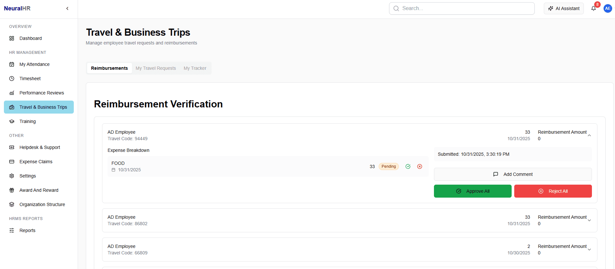Open Settings from the sidebar

tap(39, 176)
